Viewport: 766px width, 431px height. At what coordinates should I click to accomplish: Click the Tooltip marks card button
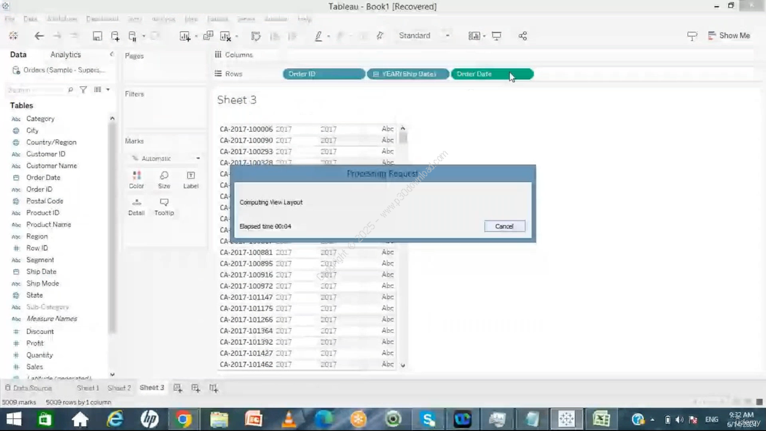164,207
